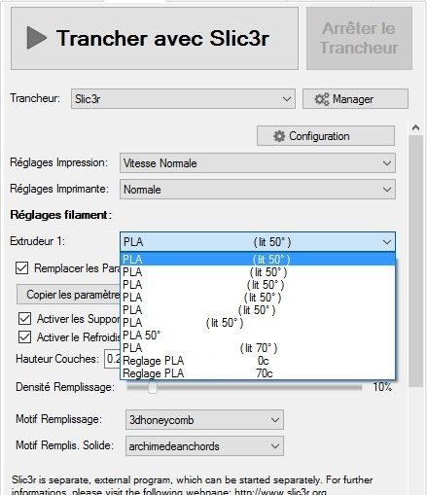Image resolution: width=427 pixels, height=495 pixels.
Task: Choose the PLA 50° filament option
Action: point(258,336)
